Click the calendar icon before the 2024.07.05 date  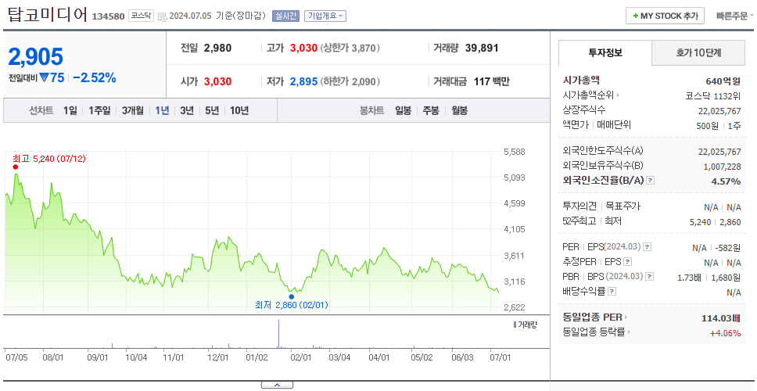pyautogui.click(x=162, y=16)
